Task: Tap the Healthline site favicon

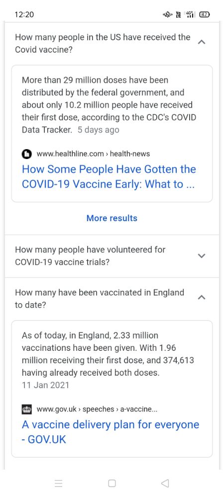Action: [x=27, y=154]
